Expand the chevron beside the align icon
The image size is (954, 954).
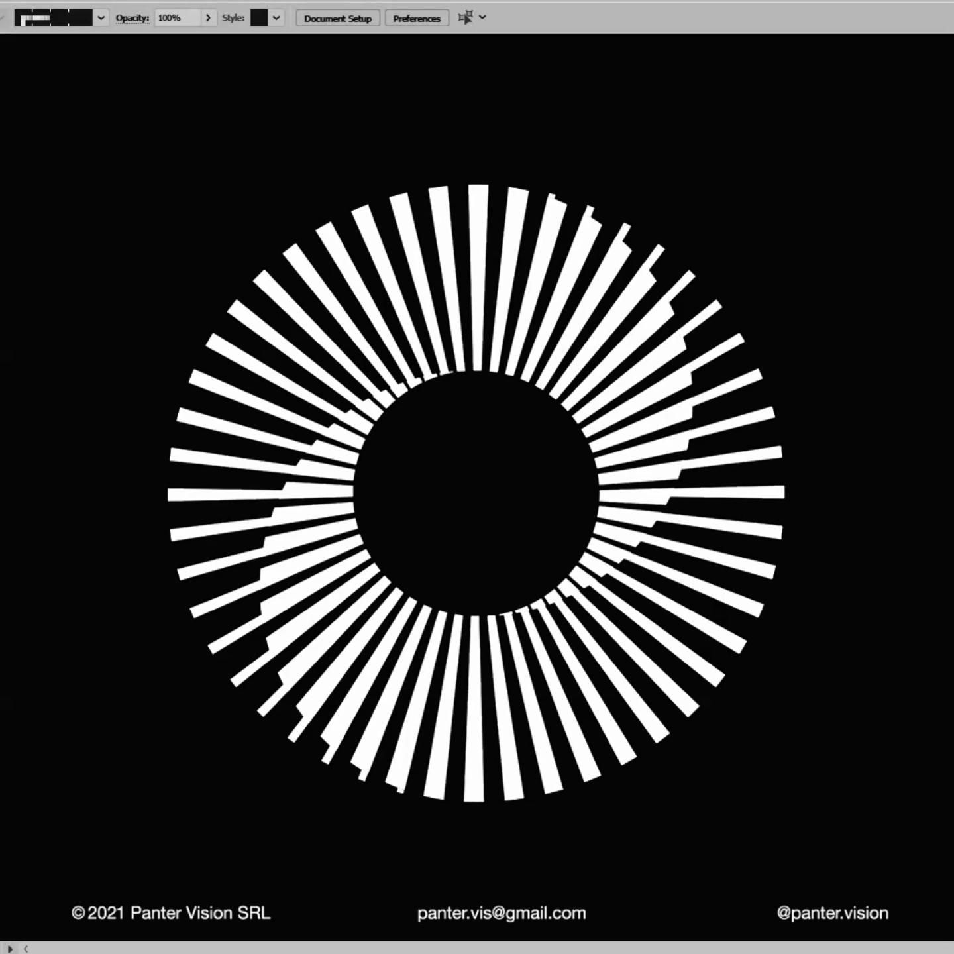coord(483,17)
